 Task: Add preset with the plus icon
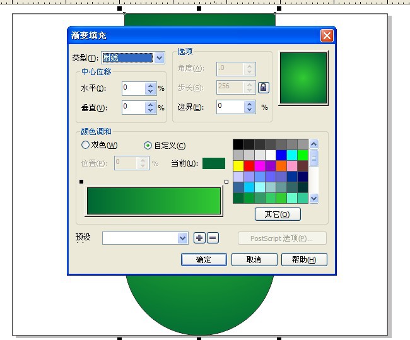[x=199, y=238]
